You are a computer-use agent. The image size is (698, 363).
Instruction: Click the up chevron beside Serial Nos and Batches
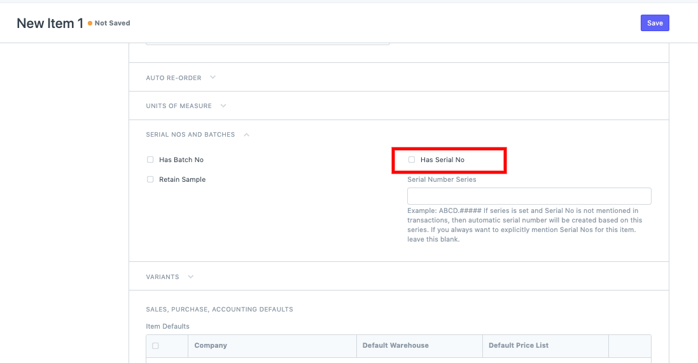pyautogui.click(x=246, y=135)
